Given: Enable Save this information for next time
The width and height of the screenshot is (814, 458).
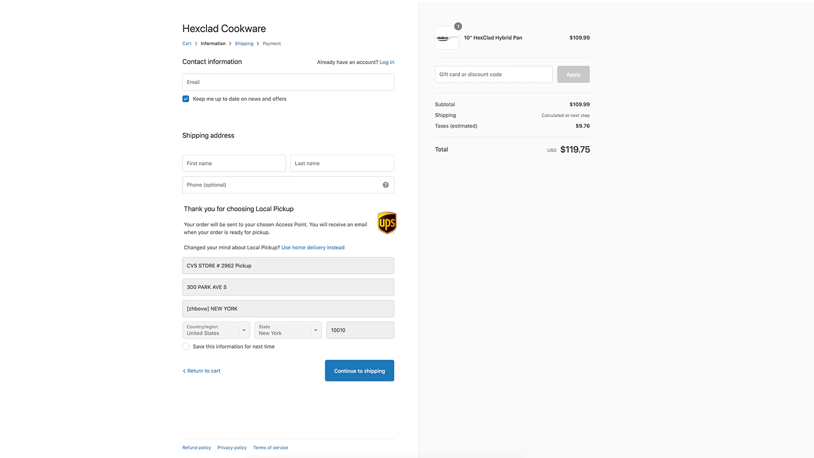Looking at the screenshot, I should click(x=186, y=347).
